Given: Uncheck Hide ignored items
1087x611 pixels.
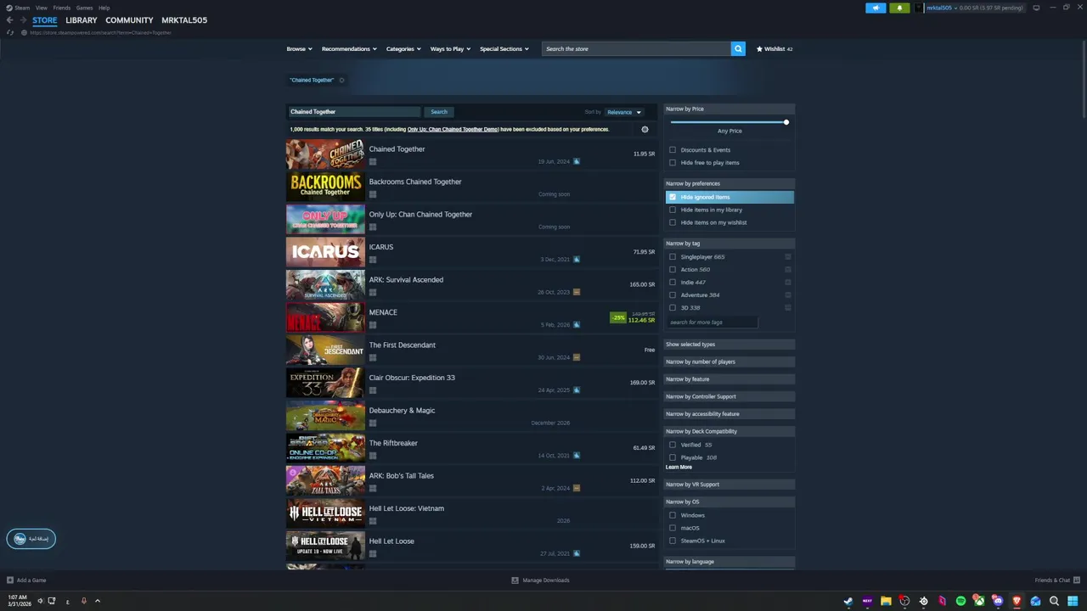Looking at the screenshot, I should pyautogui.click(x=673, y=197).
